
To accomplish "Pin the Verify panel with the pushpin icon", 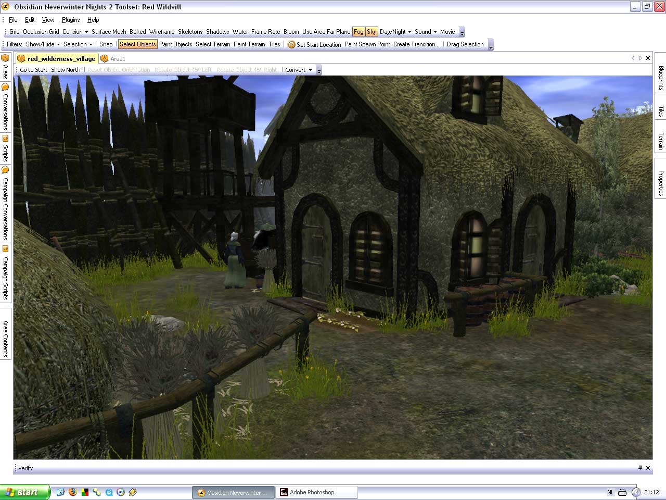I will pos(640,468).
